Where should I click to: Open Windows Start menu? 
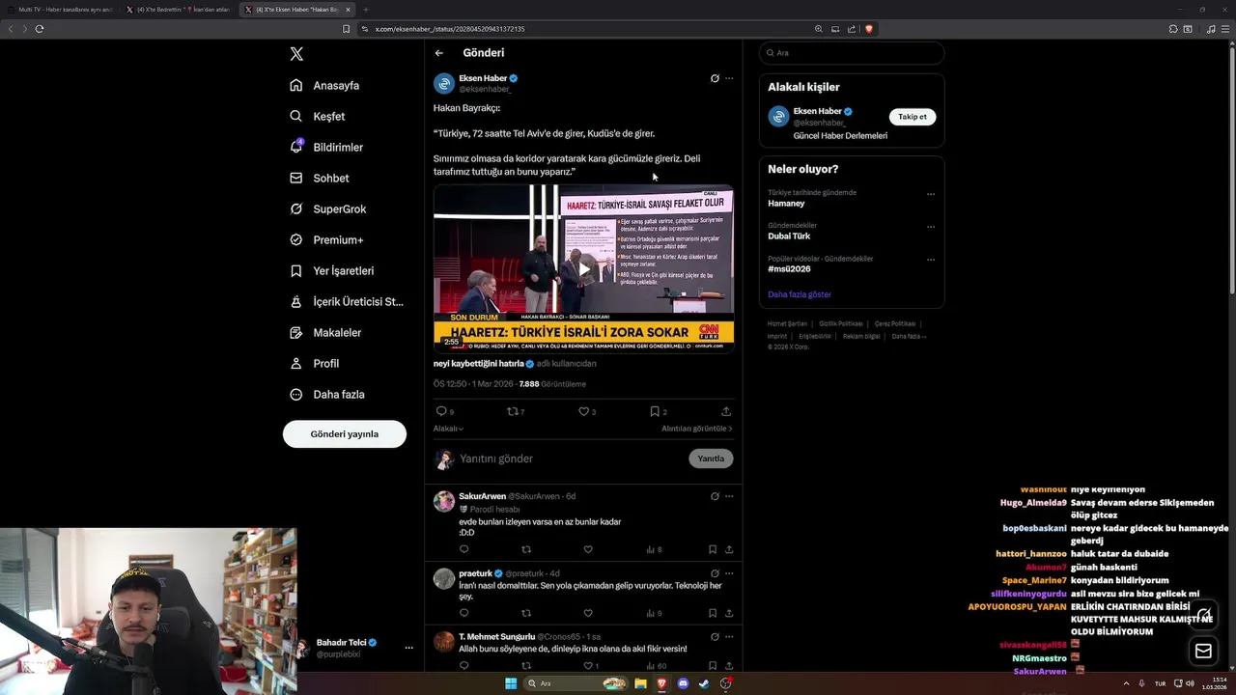pyautogui.click(x=511, y=683)
